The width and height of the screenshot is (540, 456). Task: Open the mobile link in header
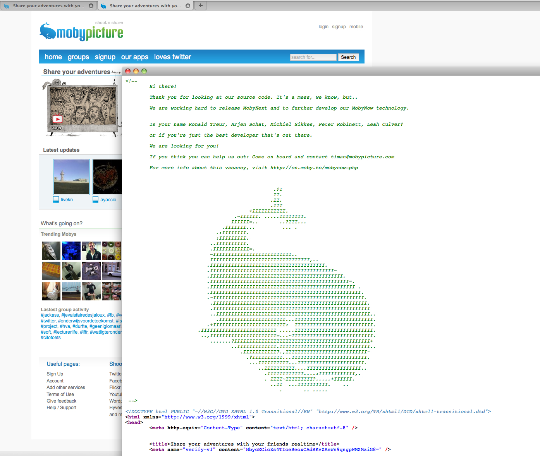[x=356, y=27]
